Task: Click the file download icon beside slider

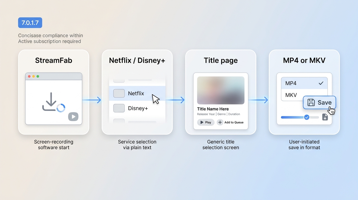Action: coord(325,117)
